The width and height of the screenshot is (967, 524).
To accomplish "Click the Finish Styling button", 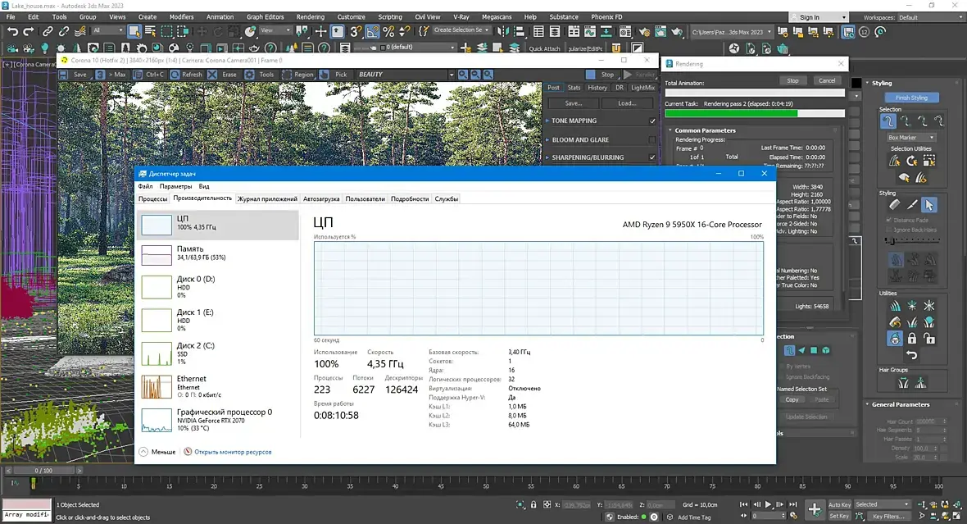I will tap(911, 98).
